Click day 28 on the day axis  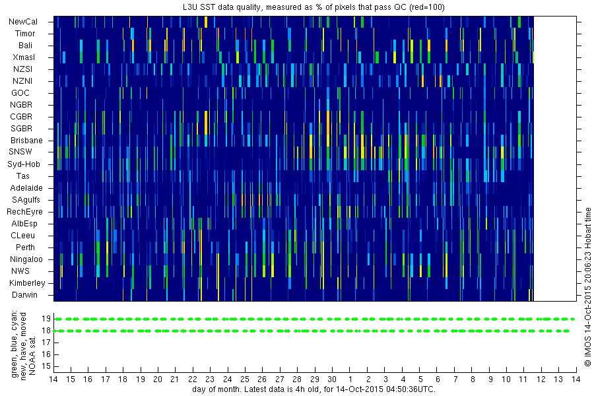297,379
